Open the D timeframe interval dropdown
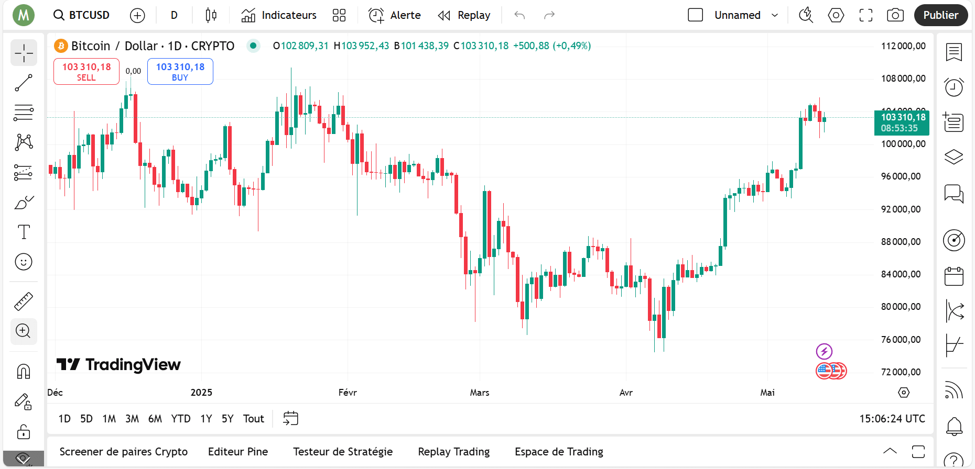The image size is (975, 469). [x=174, y=15]
